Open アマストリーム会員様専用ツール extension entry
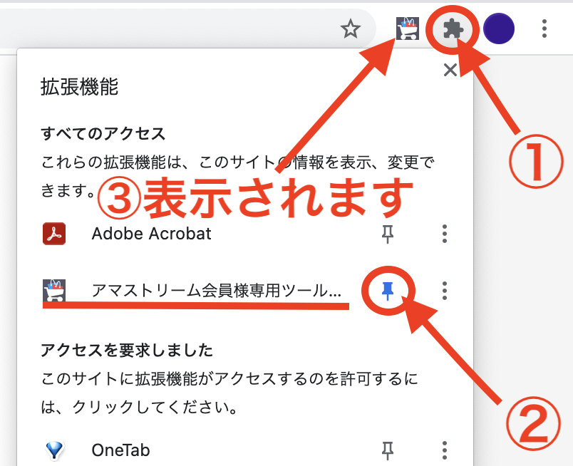The image size is (573, 466). [216, 291]
